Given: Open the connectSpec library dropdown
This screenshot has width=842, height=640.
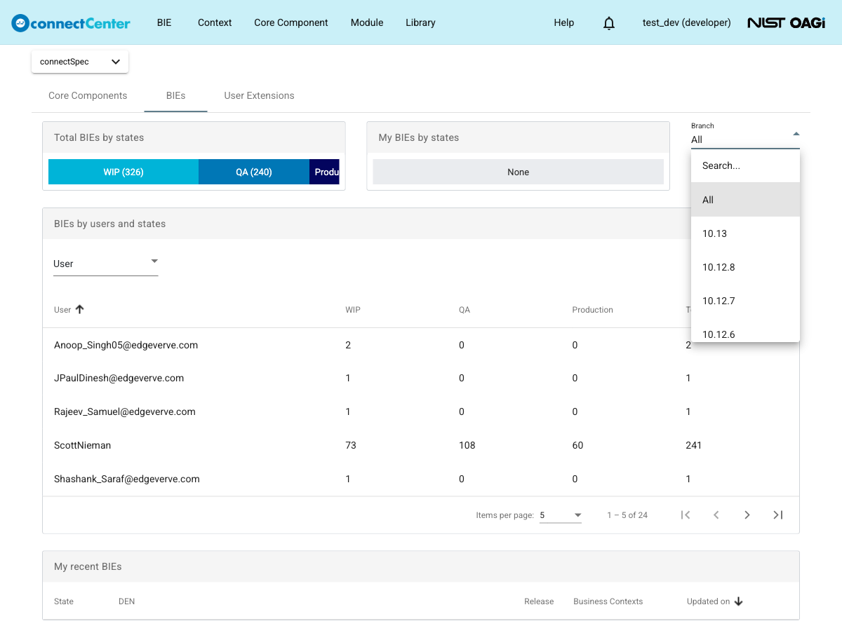Looking at the screenshot, I should [80, 62].
